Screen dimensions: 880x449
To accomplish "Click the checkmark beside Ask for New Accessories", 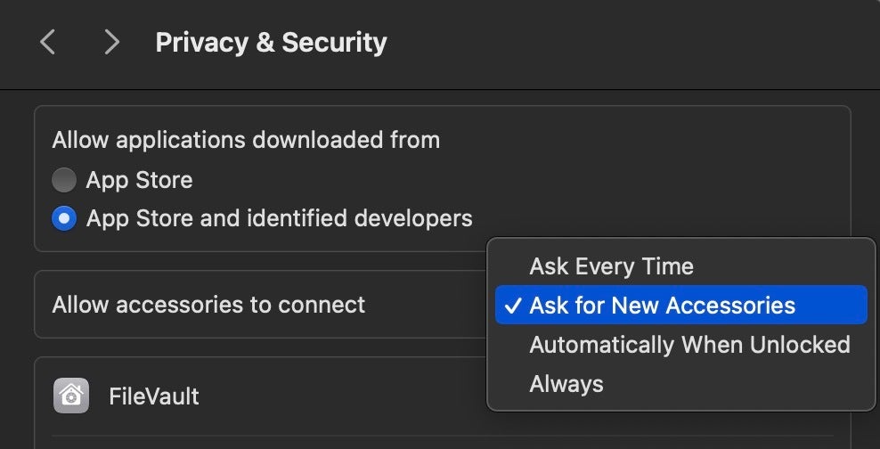I will 512,306.
